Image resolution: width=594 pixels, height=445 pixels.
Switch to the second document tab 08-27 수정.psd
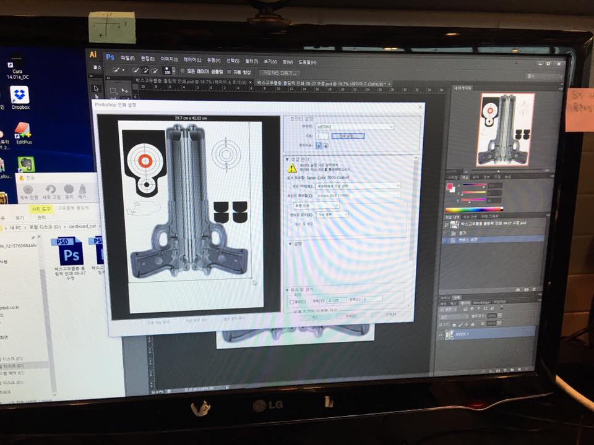coord(321,83)
